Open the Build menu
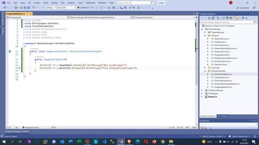This screenshot has width=259, height=145. click(x=46, y=3)
